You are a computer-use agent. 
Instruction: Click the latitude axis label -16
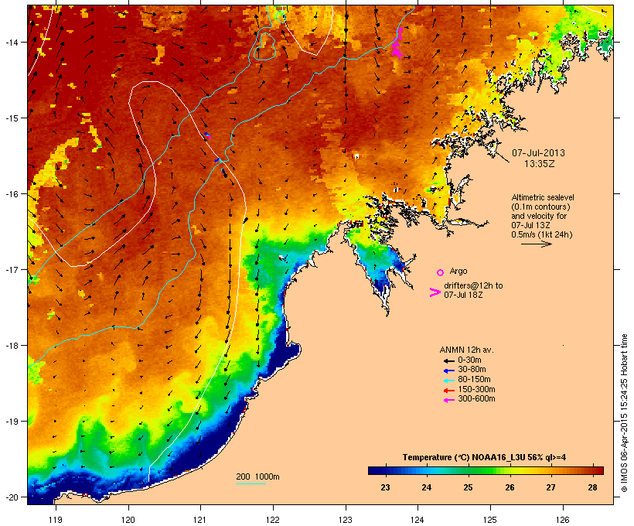point(12,194)
